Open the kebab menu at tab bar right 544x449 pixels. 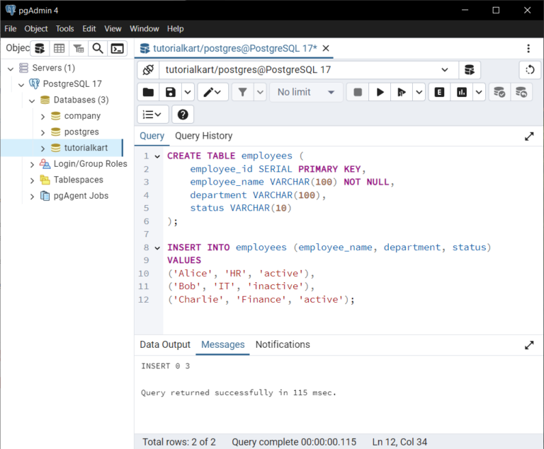[x=528, y=49]
